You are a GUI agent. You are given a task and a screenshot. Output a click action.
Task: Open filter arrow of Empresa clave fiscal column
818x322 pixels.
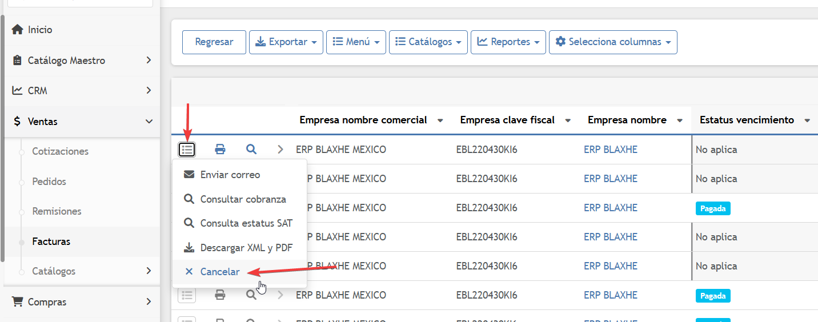568,120
